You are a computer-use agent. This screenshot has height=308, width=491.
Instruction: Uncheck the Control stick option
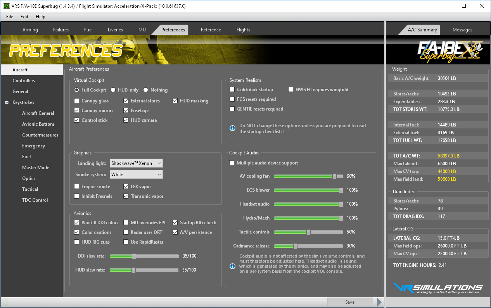77,120
